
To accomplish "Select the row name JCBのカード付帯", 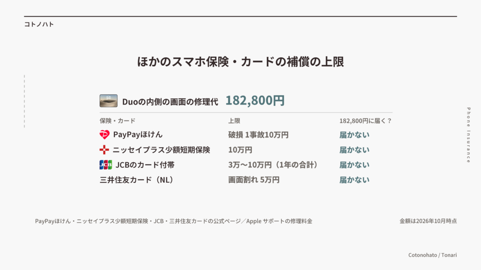I will pos(145,165).
